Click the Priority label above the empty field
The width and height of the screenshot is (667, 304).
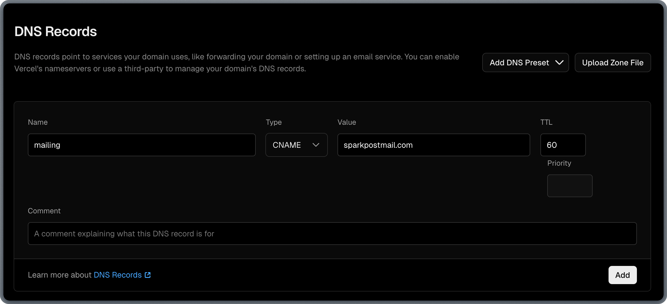[x=559, y=163]
